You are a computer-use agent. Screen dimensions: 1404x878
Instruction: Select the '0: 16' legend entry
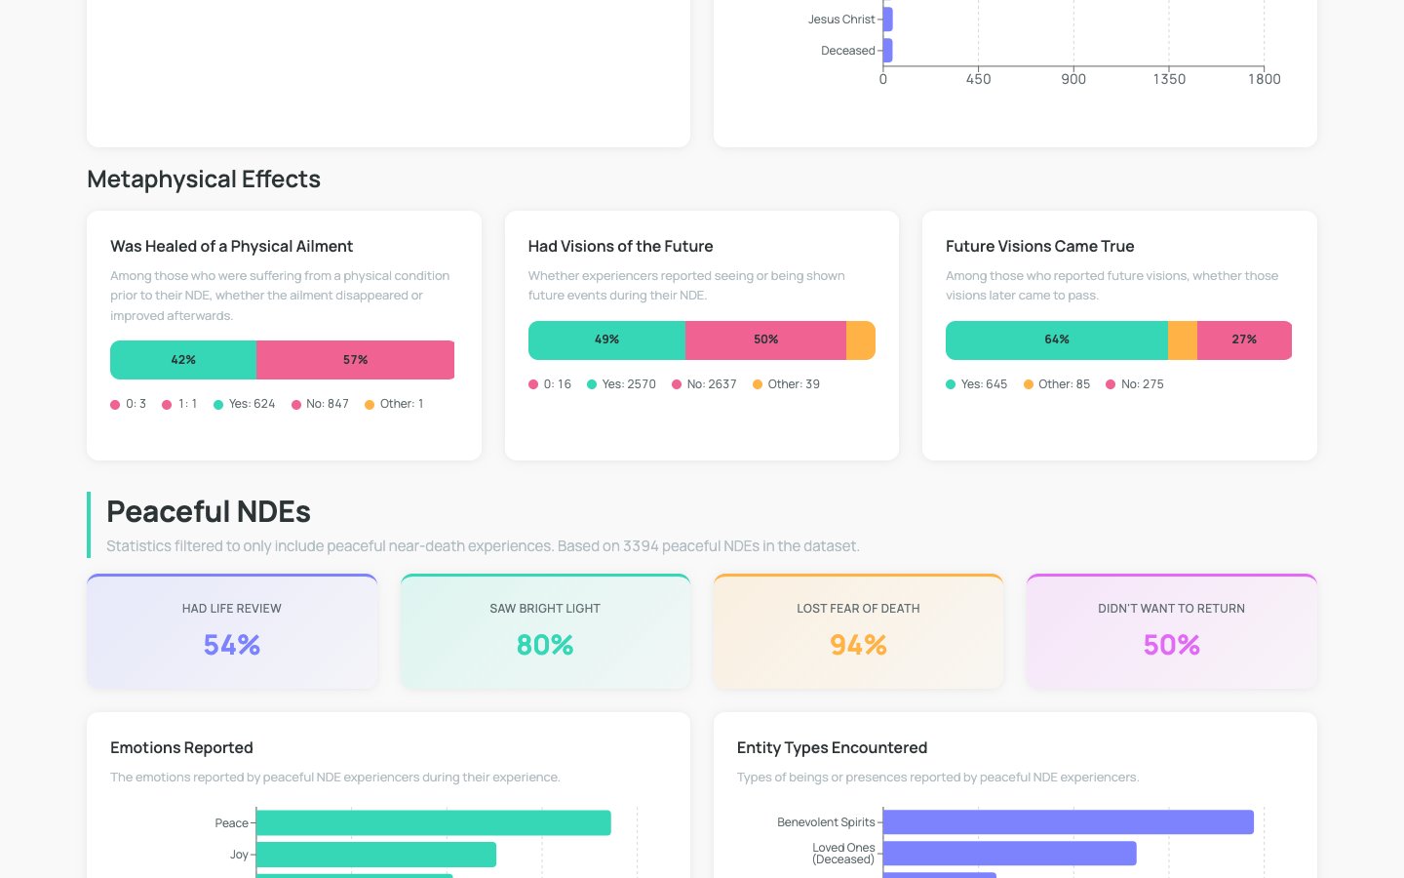pyautogui.click(x=550, y=384)
